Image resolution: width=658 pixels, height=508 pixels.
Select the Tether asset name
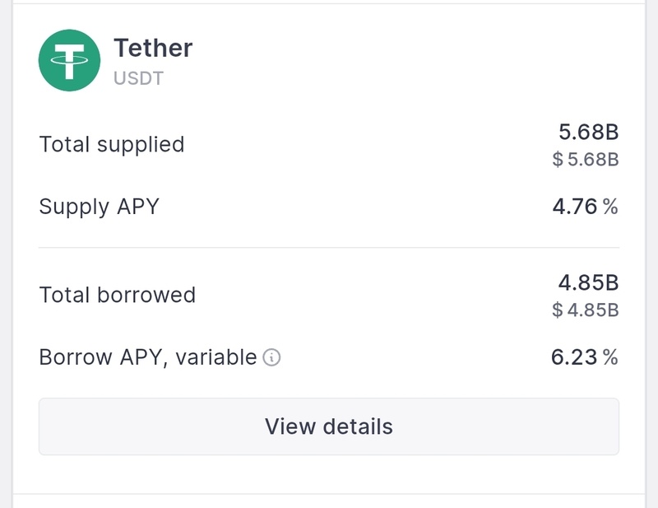pos(153,48)
